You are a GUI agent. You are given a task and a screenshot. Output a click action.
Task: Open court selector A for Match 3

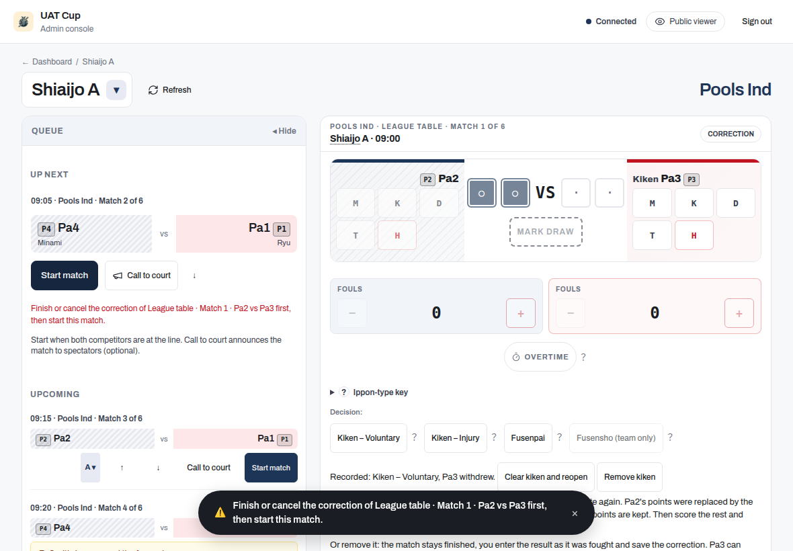91,468
